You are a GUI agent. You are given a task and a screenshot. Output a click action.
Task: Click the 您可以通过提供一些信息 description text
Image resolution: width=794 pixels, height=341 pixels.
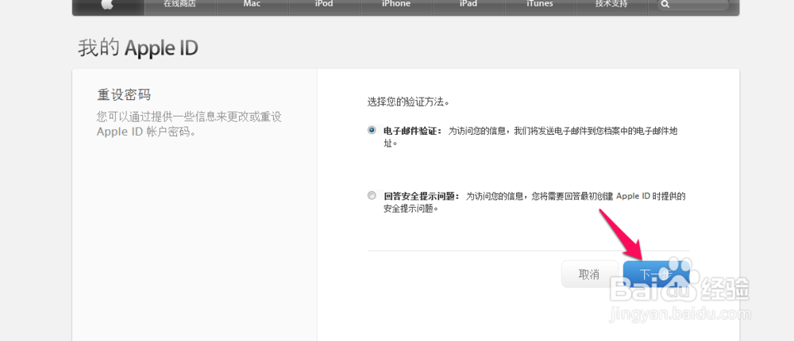190,125
